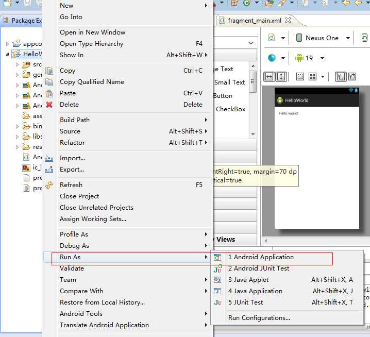Click Nexus One device icon

[x=299, y=38]
